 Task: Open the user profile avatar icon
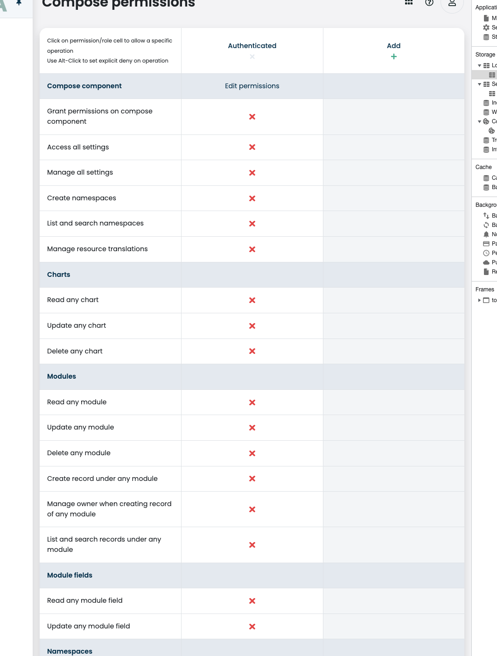451,3
